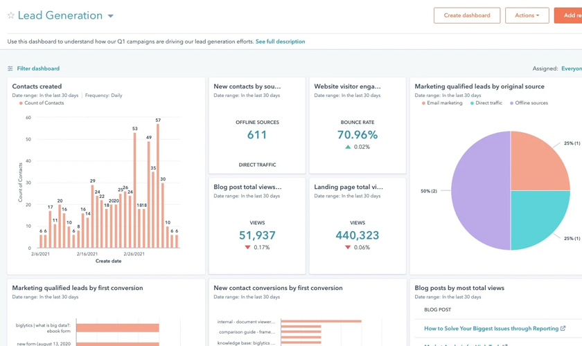Click the external link icon beside the blog post title
582x346 pixels.
coord(563,329)
